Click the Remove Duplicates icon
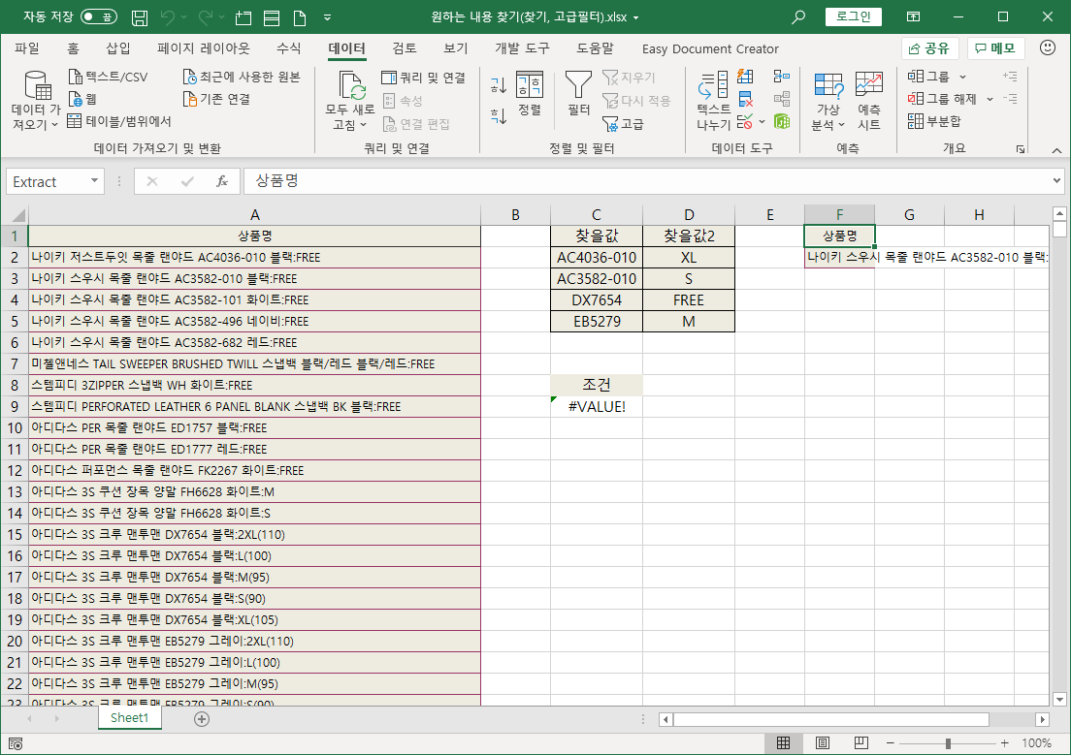Screen dimensions: 1071x755 click(745, 100)
